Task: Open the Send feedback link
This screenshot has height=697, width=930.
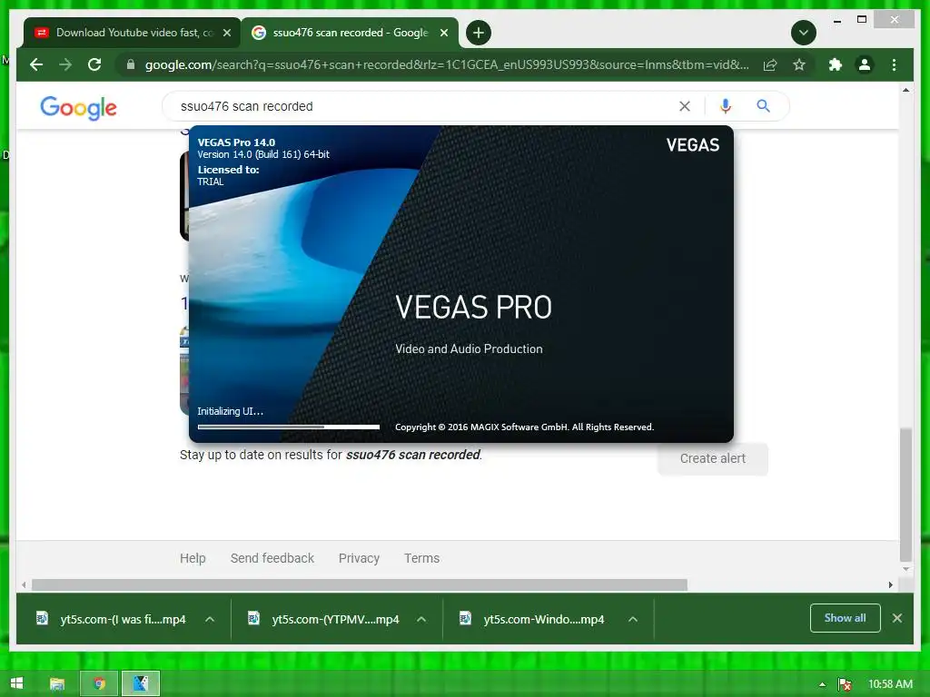Action: pyautogui.click(x=272, y=558)
